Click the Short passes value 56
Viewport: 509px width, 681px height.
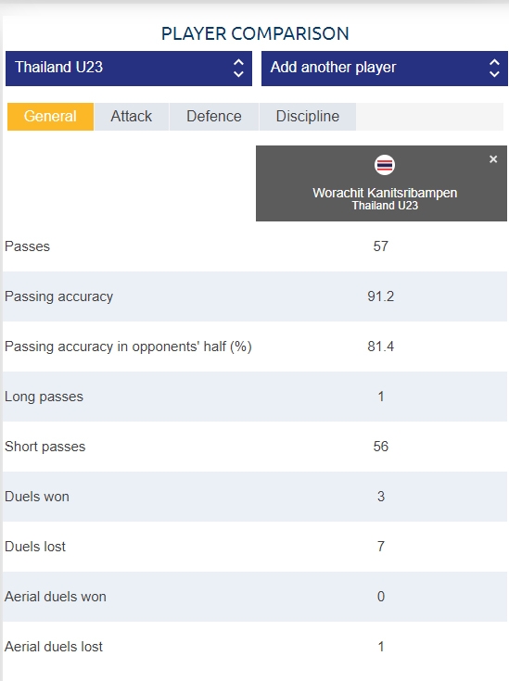coord(381,447)
